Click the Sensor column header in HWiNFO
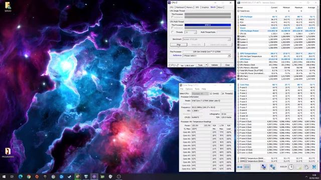 point(240,7)
